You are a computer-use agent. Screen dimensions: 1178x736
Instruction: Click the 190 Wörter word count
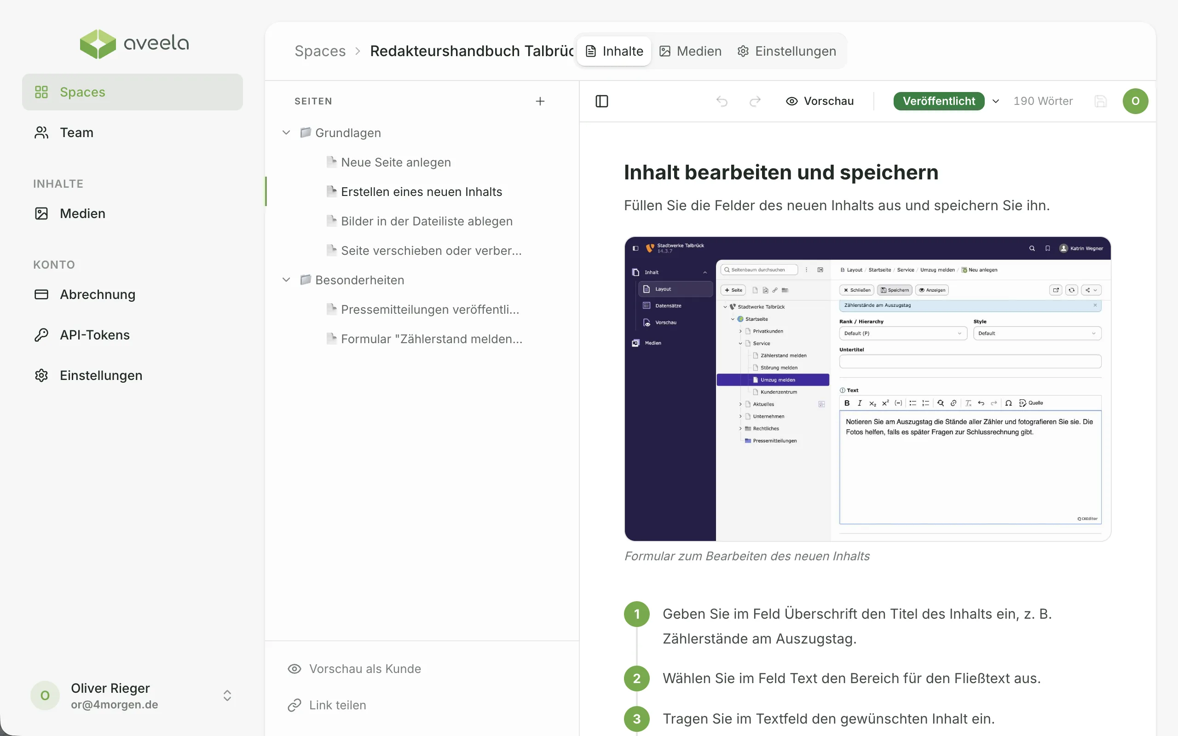pos(1043,101)
